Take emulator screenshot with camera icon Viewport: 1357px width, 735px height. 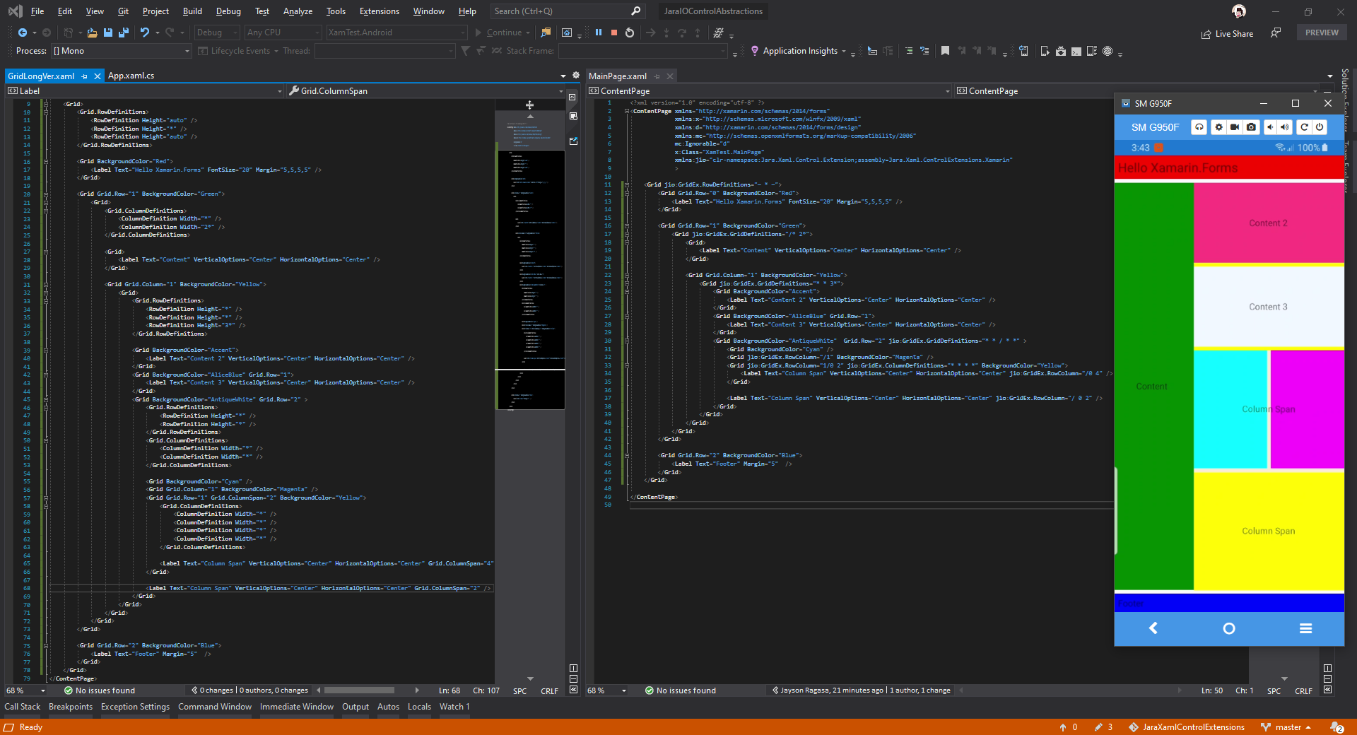[x=1251, y=127]
